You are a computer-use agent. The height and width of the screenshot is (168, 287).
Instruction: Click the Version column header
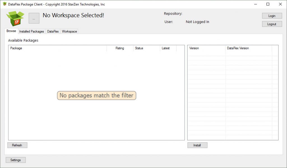pyautogui.click(x=207, y=48)
